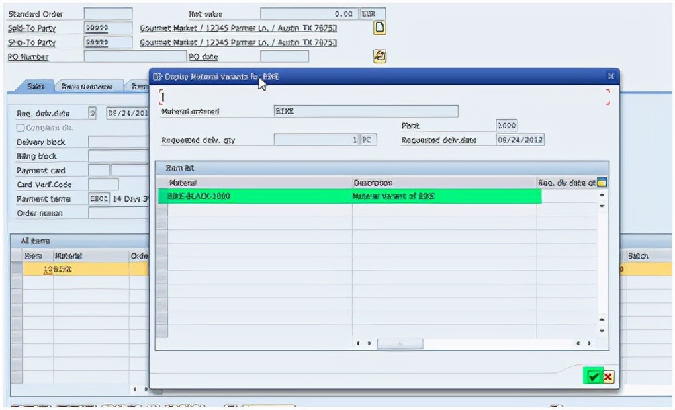
Task: Select row selector for item 10 BIKE
Action: pos(17,269)
